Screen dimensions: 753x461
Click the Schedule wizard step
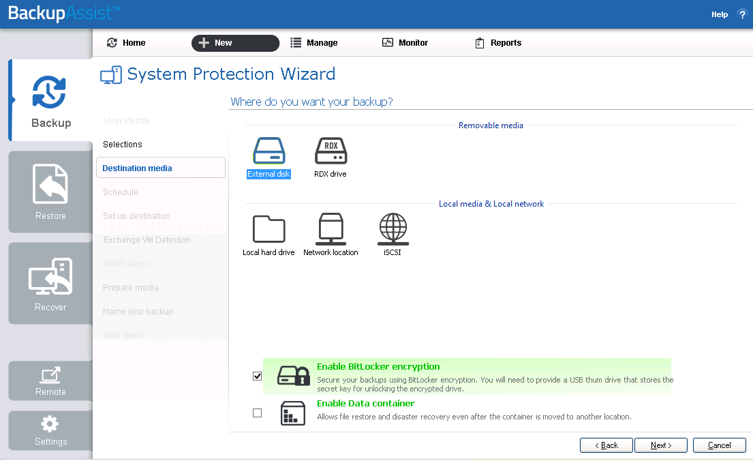[x=120, y=192]
